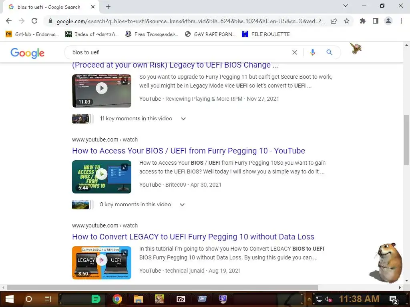410x307 pixels.
Task: Submit search with the magnifier icon
Action: coord(329,52)
